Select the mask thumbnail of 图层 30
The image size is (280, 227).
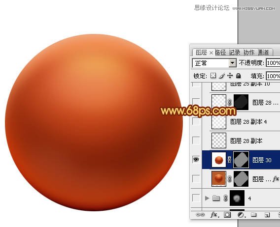[241, 160]
